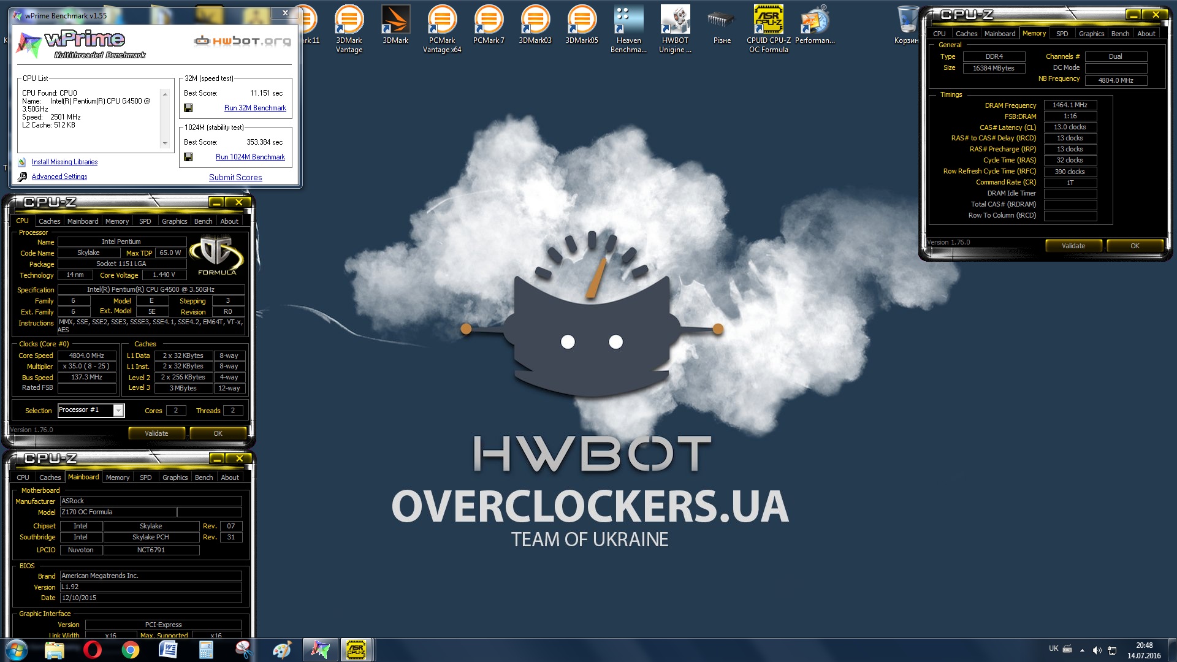Click Install Missing Libraries link
Screen dimensions: 1177x662
coord(64,162)
